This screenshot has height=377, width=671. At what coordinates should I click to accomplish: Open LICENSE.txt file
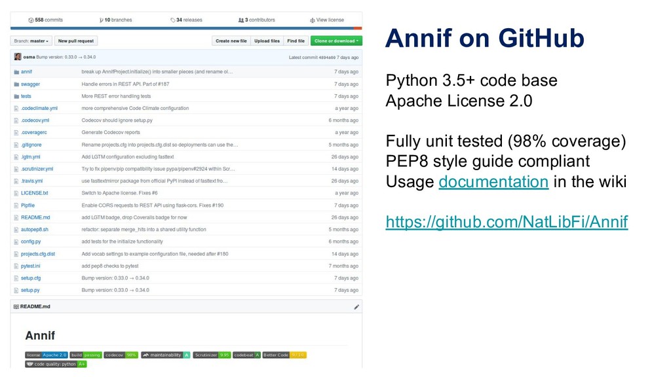point(34,193)
